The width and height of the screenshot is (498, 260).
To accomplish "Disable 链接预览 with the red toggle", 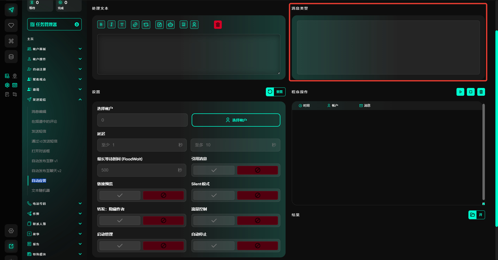I will (163, 195).
